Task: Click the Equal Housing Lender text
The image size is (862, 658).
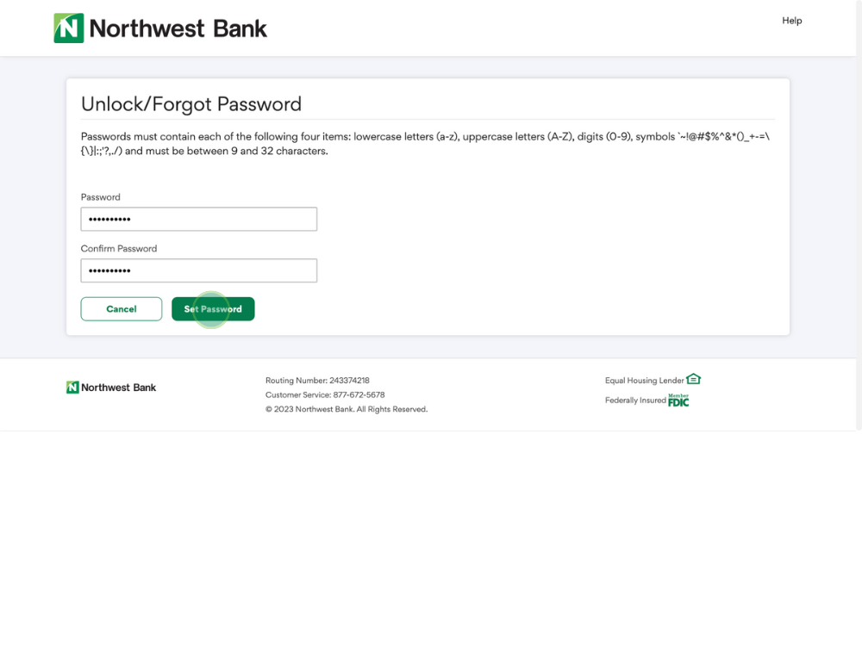Action: click(644, 381)
